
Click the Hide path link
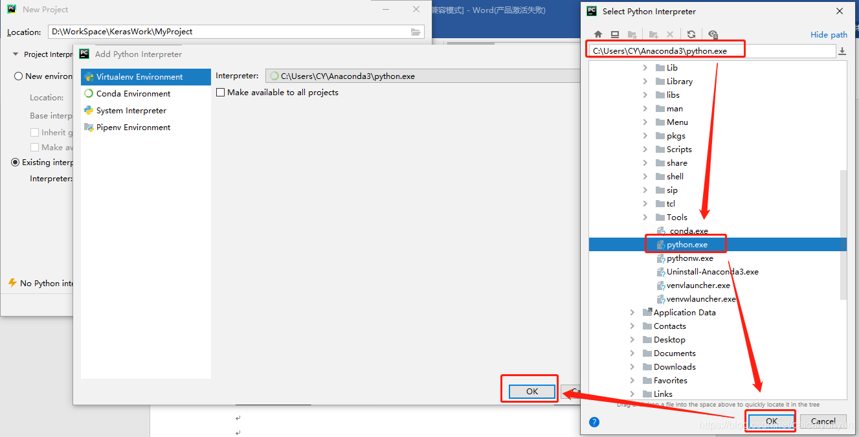[x=829, y=35]
